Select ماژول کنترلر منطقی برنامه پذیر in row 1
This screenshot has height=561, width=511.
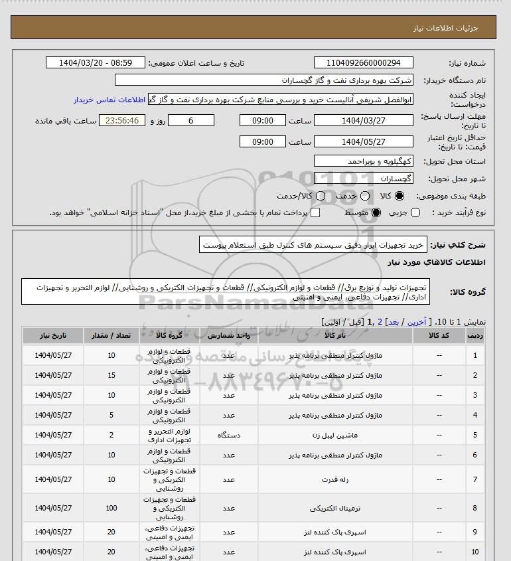coord(335,355)
